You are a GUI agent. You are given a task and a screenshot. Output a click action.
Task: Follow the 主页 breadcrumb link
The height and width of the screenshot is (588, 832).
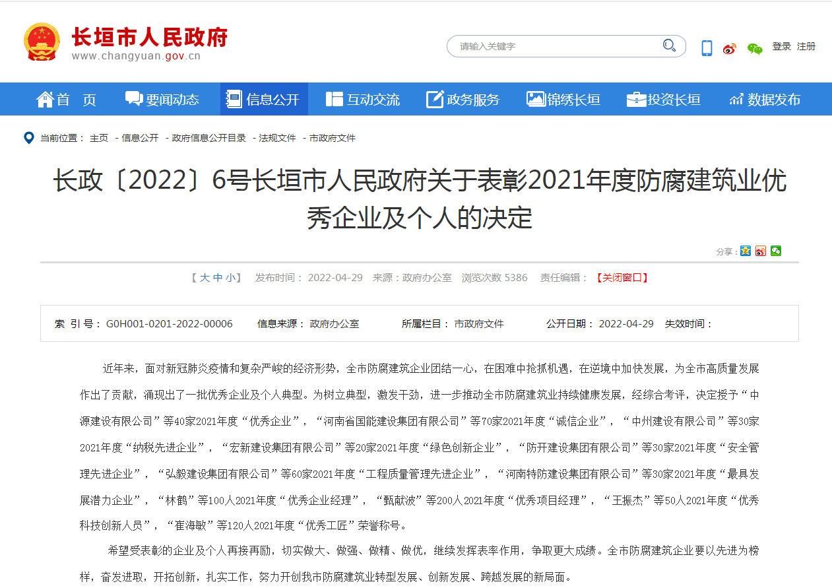[99, 138]
